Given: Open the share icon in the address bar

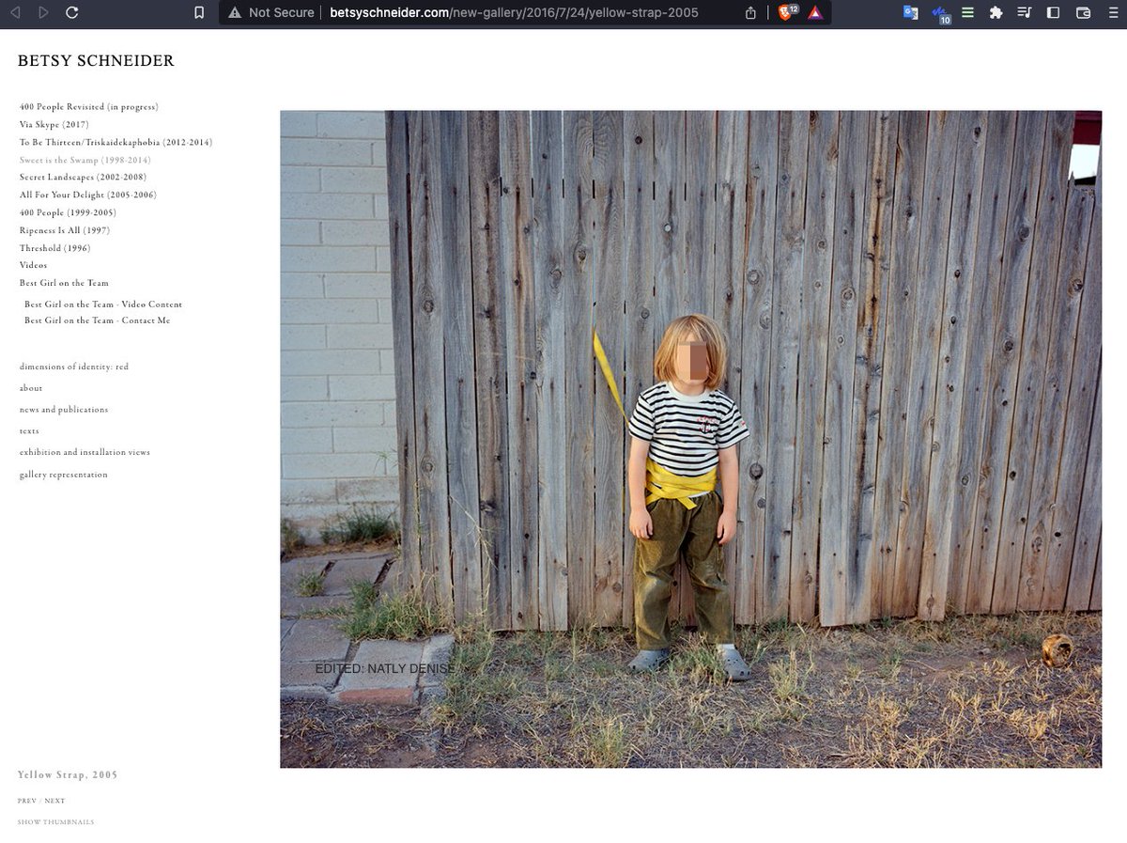Looking at the screenshot, I should (750, 13).
